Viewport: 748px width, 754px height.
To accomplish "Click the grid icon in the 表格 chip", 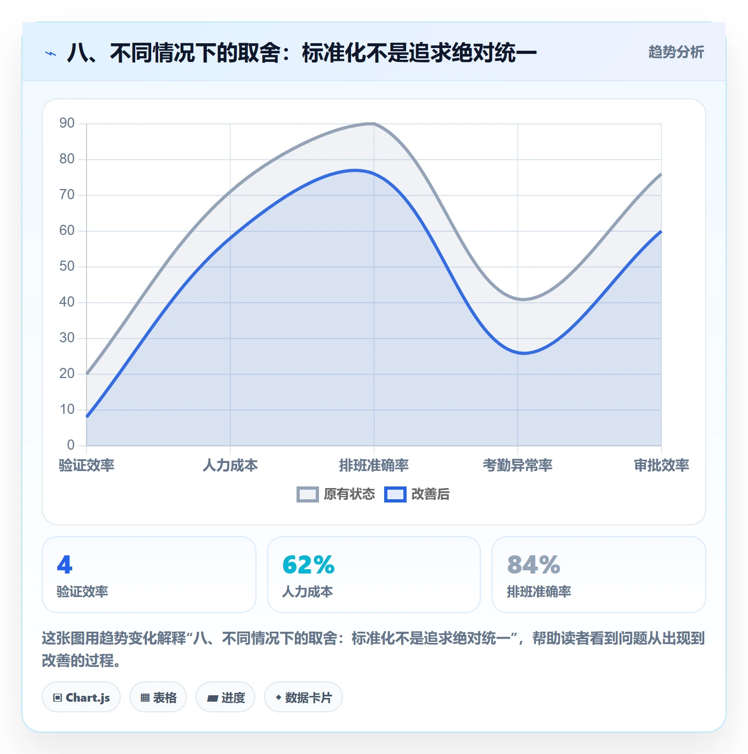I will (x=145, y=697).
